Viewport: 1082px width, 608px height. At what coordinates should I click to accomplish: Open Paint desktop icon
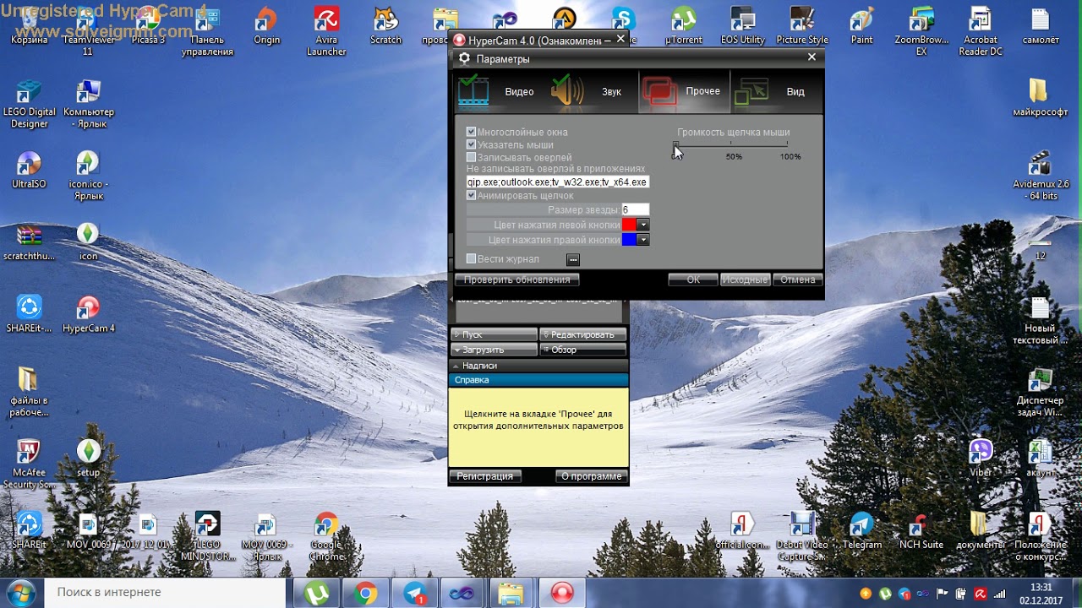point(861,26)
